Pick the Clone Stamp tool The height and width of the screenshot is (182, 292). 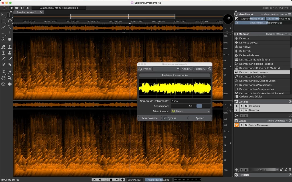(x=10, y=53)
